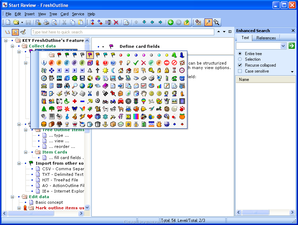Choose the green checkmark icon in the palette
The width and height of the screenshot is (298, 225).
click(x=136, y=63)
